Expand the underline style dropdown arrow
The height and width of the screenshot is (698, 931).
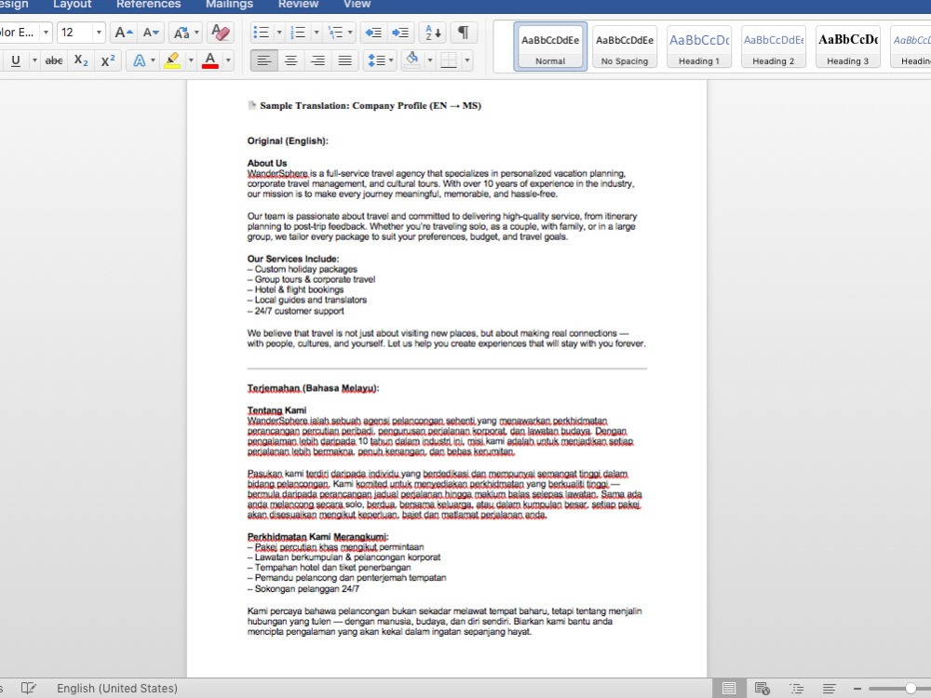[34, 60]
